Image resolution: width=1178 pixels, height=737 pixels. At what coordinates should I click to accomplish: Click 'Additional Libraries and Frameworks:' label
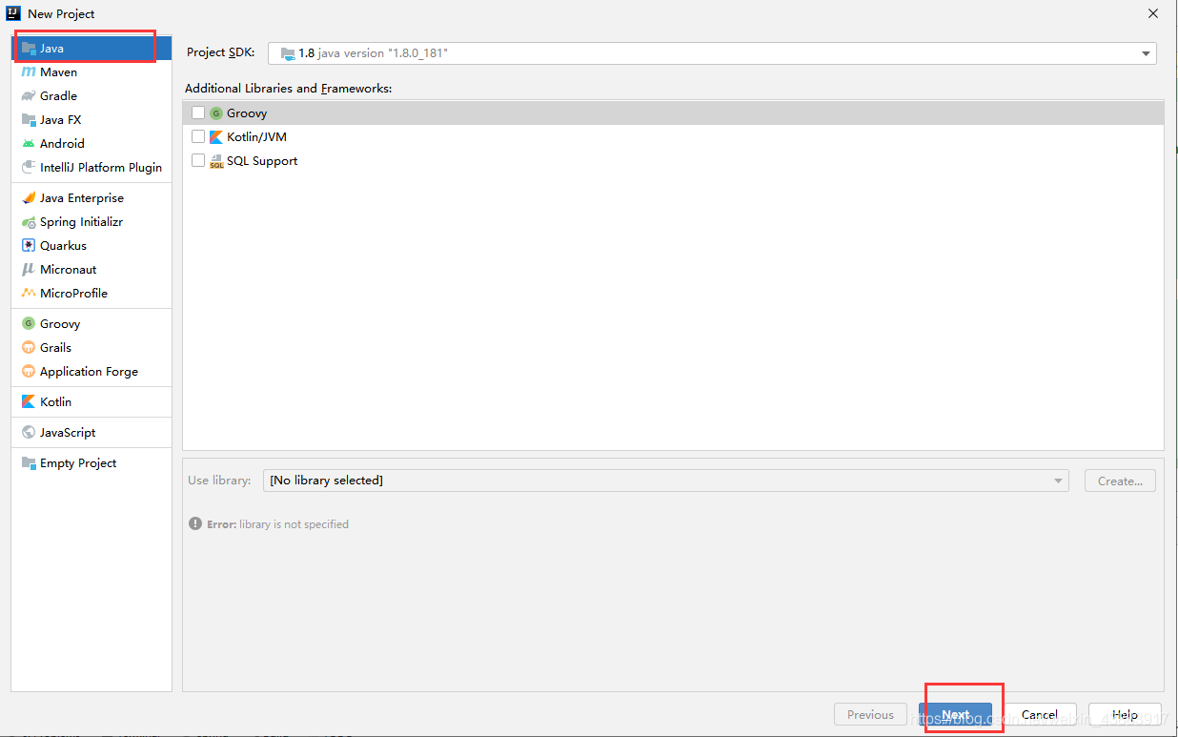pos(288,88)
